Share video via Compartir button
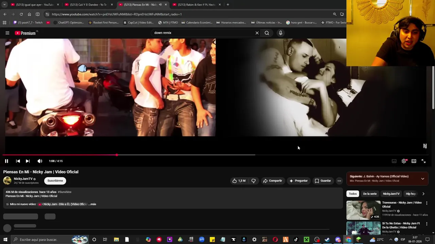 tap(272, 181)
